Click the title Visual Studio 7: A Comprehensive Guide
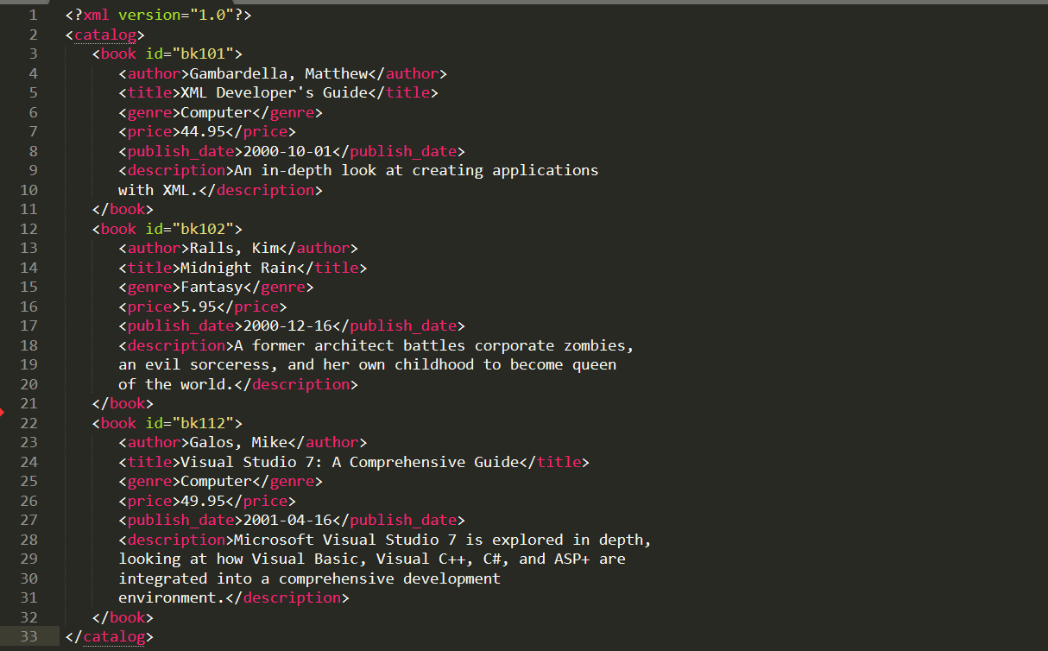Image resolution: width=1048 pixels, height=651 pixels. pos(350,462)
